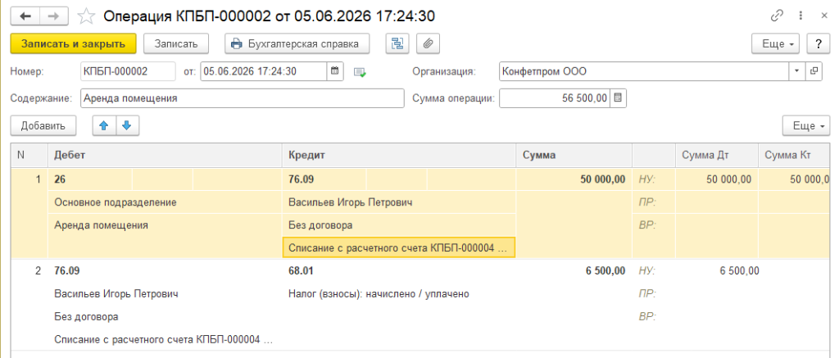Click Списание с расчетного счета in row 2

click(166, 339)
